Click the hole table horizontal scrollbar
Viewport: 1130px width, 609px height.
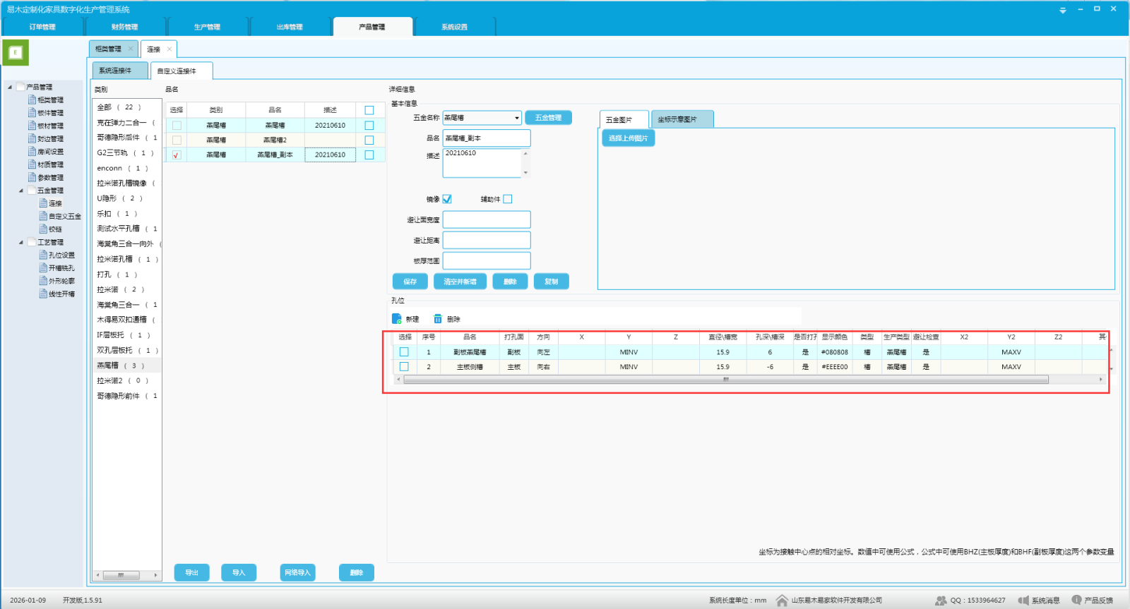click(x=725, y=380)
